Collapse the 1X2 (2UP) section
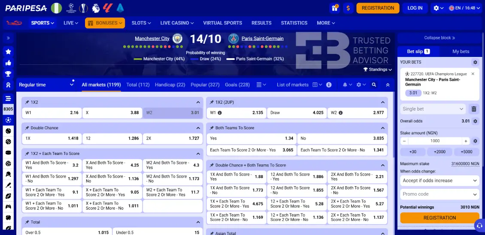Image resolution: width=485 pixels, height=235 pixels. pos(382,102)
